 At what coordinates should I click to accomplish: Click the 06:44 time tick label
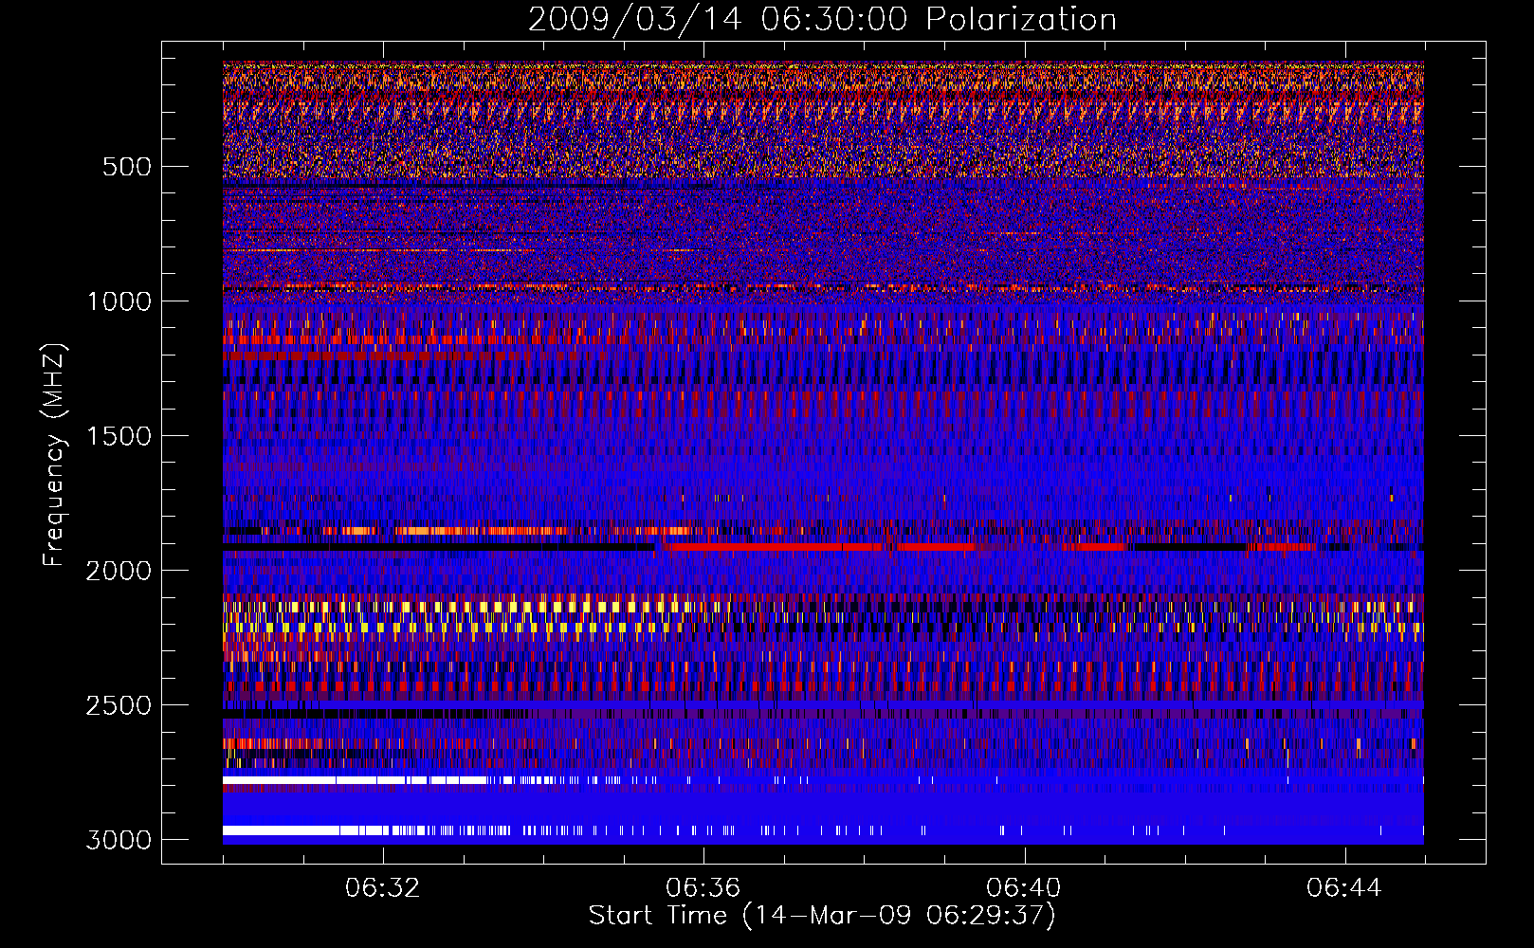pyautogui.click(x=1344, y=888)
